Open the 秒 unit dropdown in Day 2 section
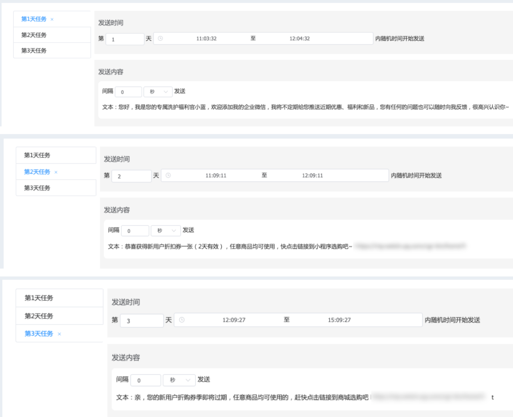Screen dimensions: 513x417 coord(165,230)
